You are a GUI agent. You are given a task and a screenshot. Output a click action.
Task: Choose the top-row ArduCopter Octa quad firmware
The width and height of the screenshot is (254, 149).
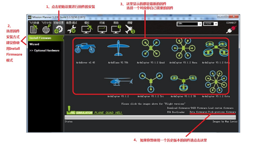(216, 48)
